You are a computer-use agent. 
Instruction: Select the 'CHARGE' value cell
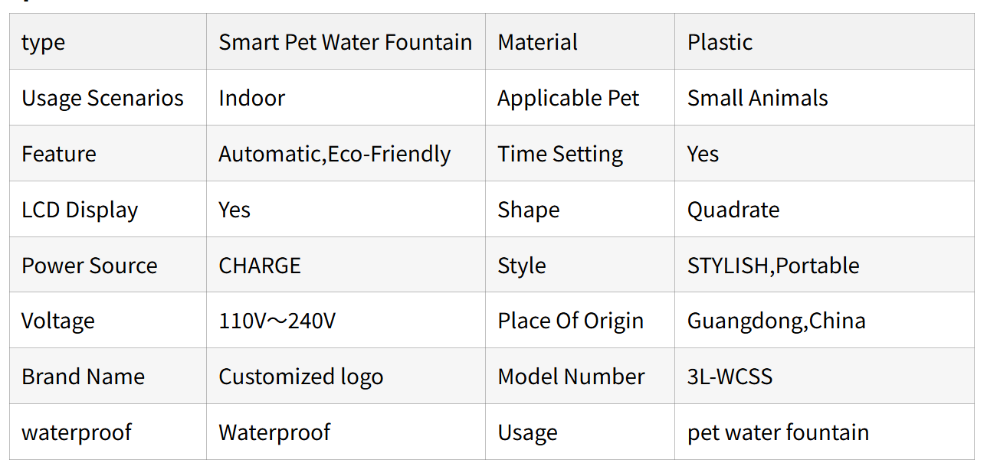[260, 266]
